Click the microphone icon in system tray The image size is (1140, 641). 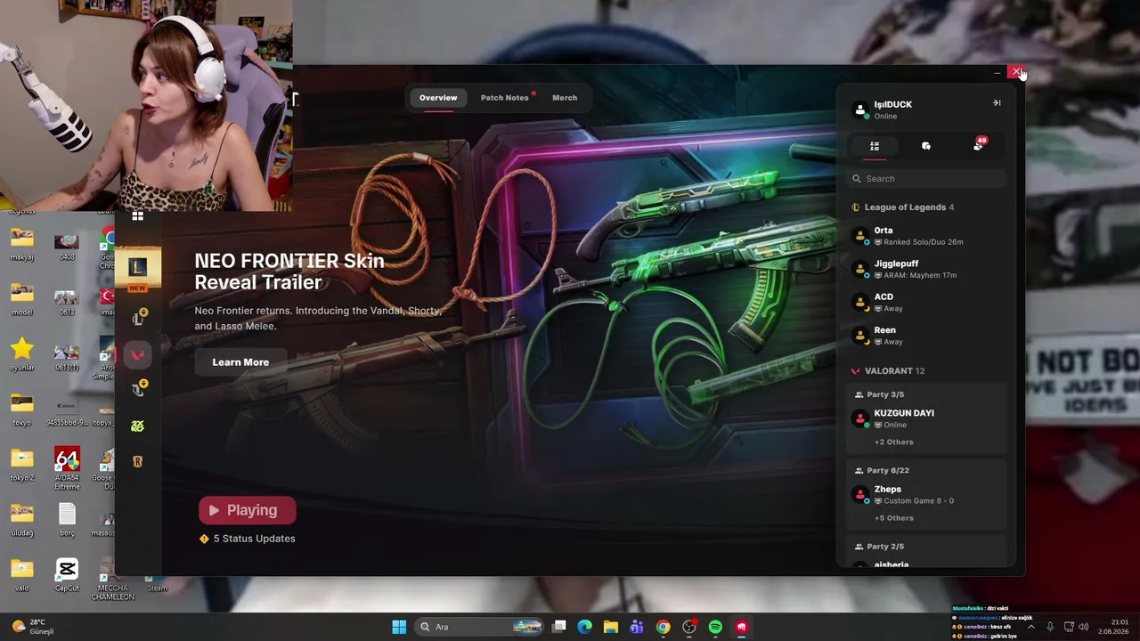(1050, 627)
